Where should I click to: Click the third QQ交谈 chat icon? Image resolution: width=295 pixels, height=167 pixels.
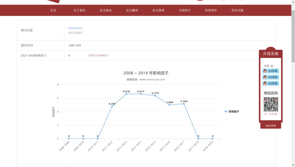click(x=271, y=83)
